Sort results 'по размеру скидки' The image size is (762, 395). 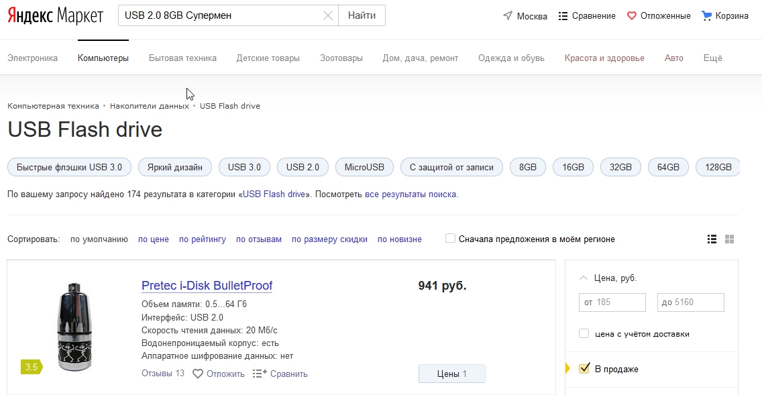tap(329, 239)
